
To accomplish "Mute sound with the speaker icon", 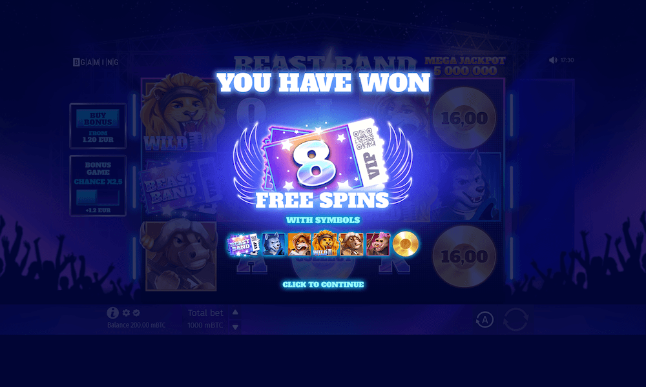I will [553, 60].
